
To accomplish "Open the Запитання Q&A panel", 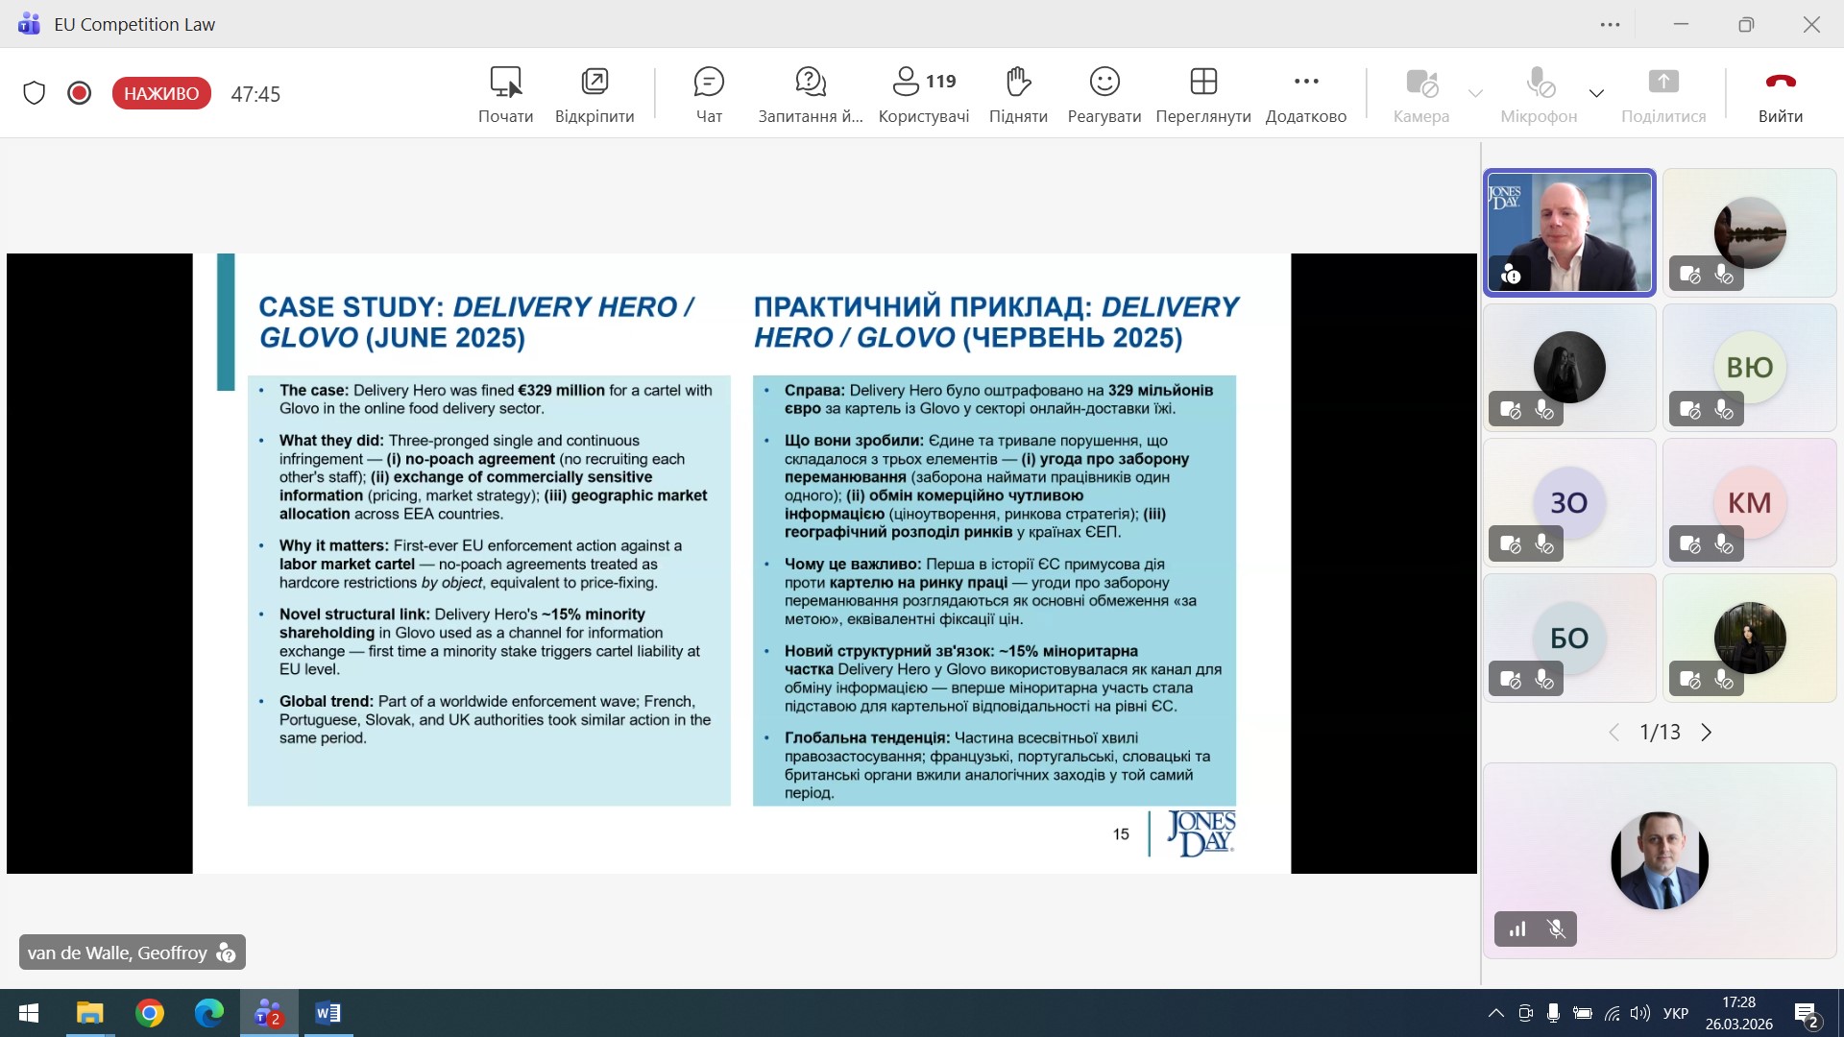I will point(811,93).
